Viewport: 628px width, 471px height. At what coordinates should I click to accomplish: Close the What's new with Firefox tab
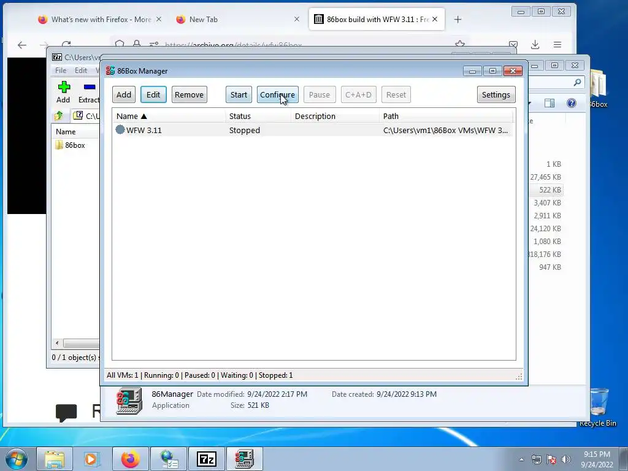(159, 19)
